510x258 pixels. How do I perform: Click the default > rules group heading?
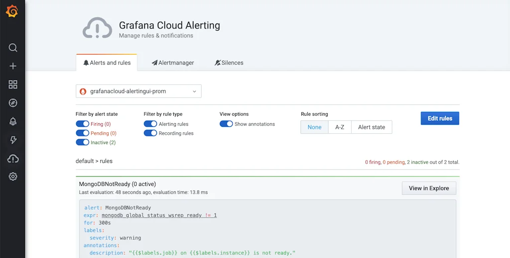click(x=94, y=161)
